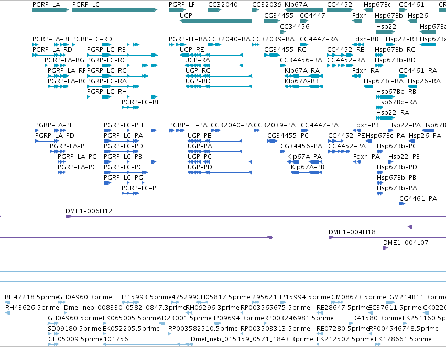This screenshot has height=347, width=446.
Task: Click EST feature 101756
Action: 148,344
